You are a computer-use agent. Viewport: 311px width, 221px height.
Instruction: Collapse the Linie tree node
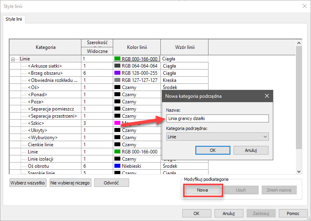(x=13, y=59)
